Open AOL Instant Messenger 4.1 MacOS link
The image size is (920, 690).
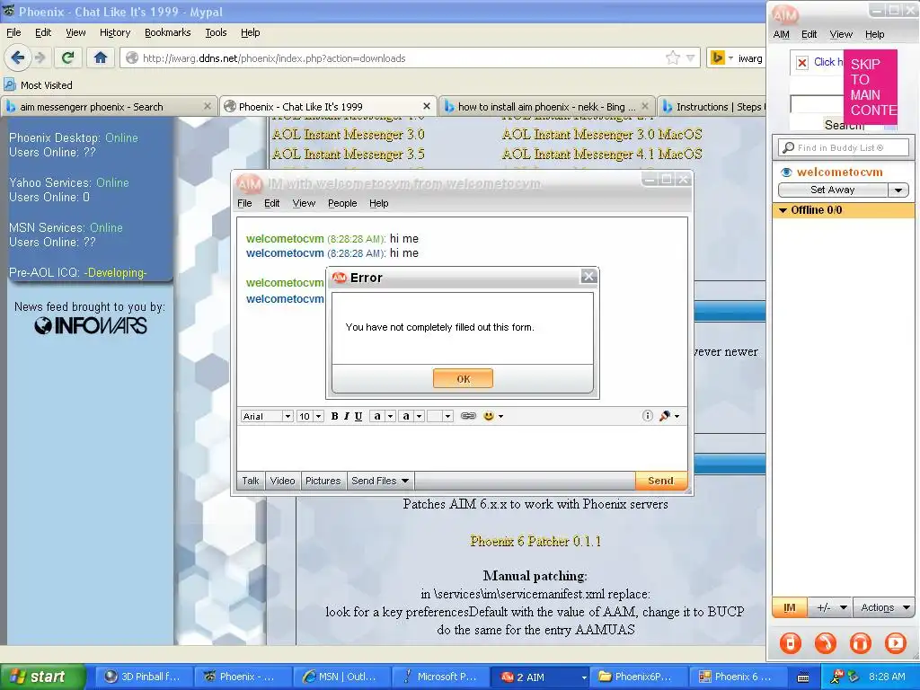pos(602,155)
